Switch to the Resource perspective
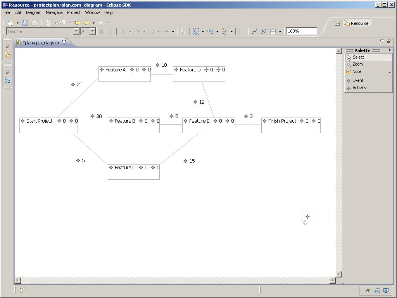Image resolution: width=397 pixels, height=298 pixels. 357,23
